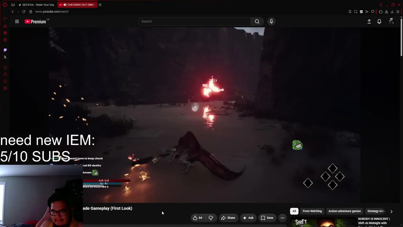
Task: Click in the YouTube Search field
Action: point(194,21)
